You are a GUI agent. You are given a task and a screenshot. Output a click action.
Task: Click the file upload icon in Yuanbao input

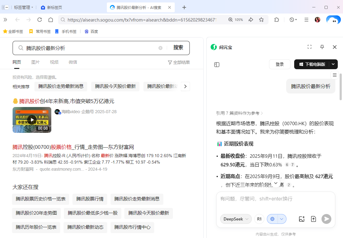point(314,219)
